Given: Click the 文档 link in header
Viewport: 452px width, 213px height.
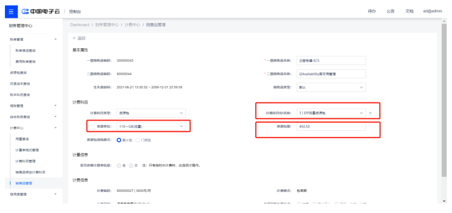Looking at the screenshot, I should [409, 11].
